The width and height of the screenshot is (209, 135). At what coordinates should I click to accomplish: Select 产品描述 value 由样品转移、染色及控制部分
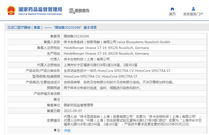pyautogui.click(x=119, y=82)
